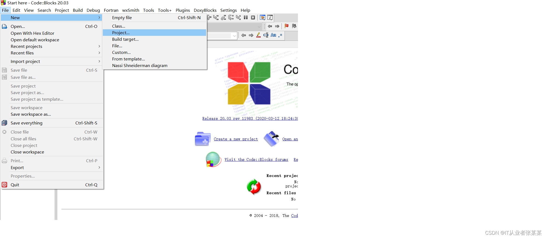Click Release 20.03 rev 11983 link
This screenshot has height=238, width=546.
point(250,118)
